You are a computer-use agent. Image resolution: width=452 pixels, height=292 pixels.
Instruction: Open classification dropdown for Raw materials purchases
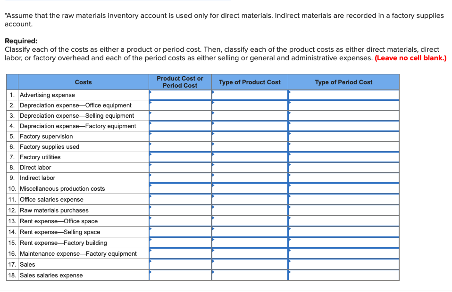[x=180, y=210]
